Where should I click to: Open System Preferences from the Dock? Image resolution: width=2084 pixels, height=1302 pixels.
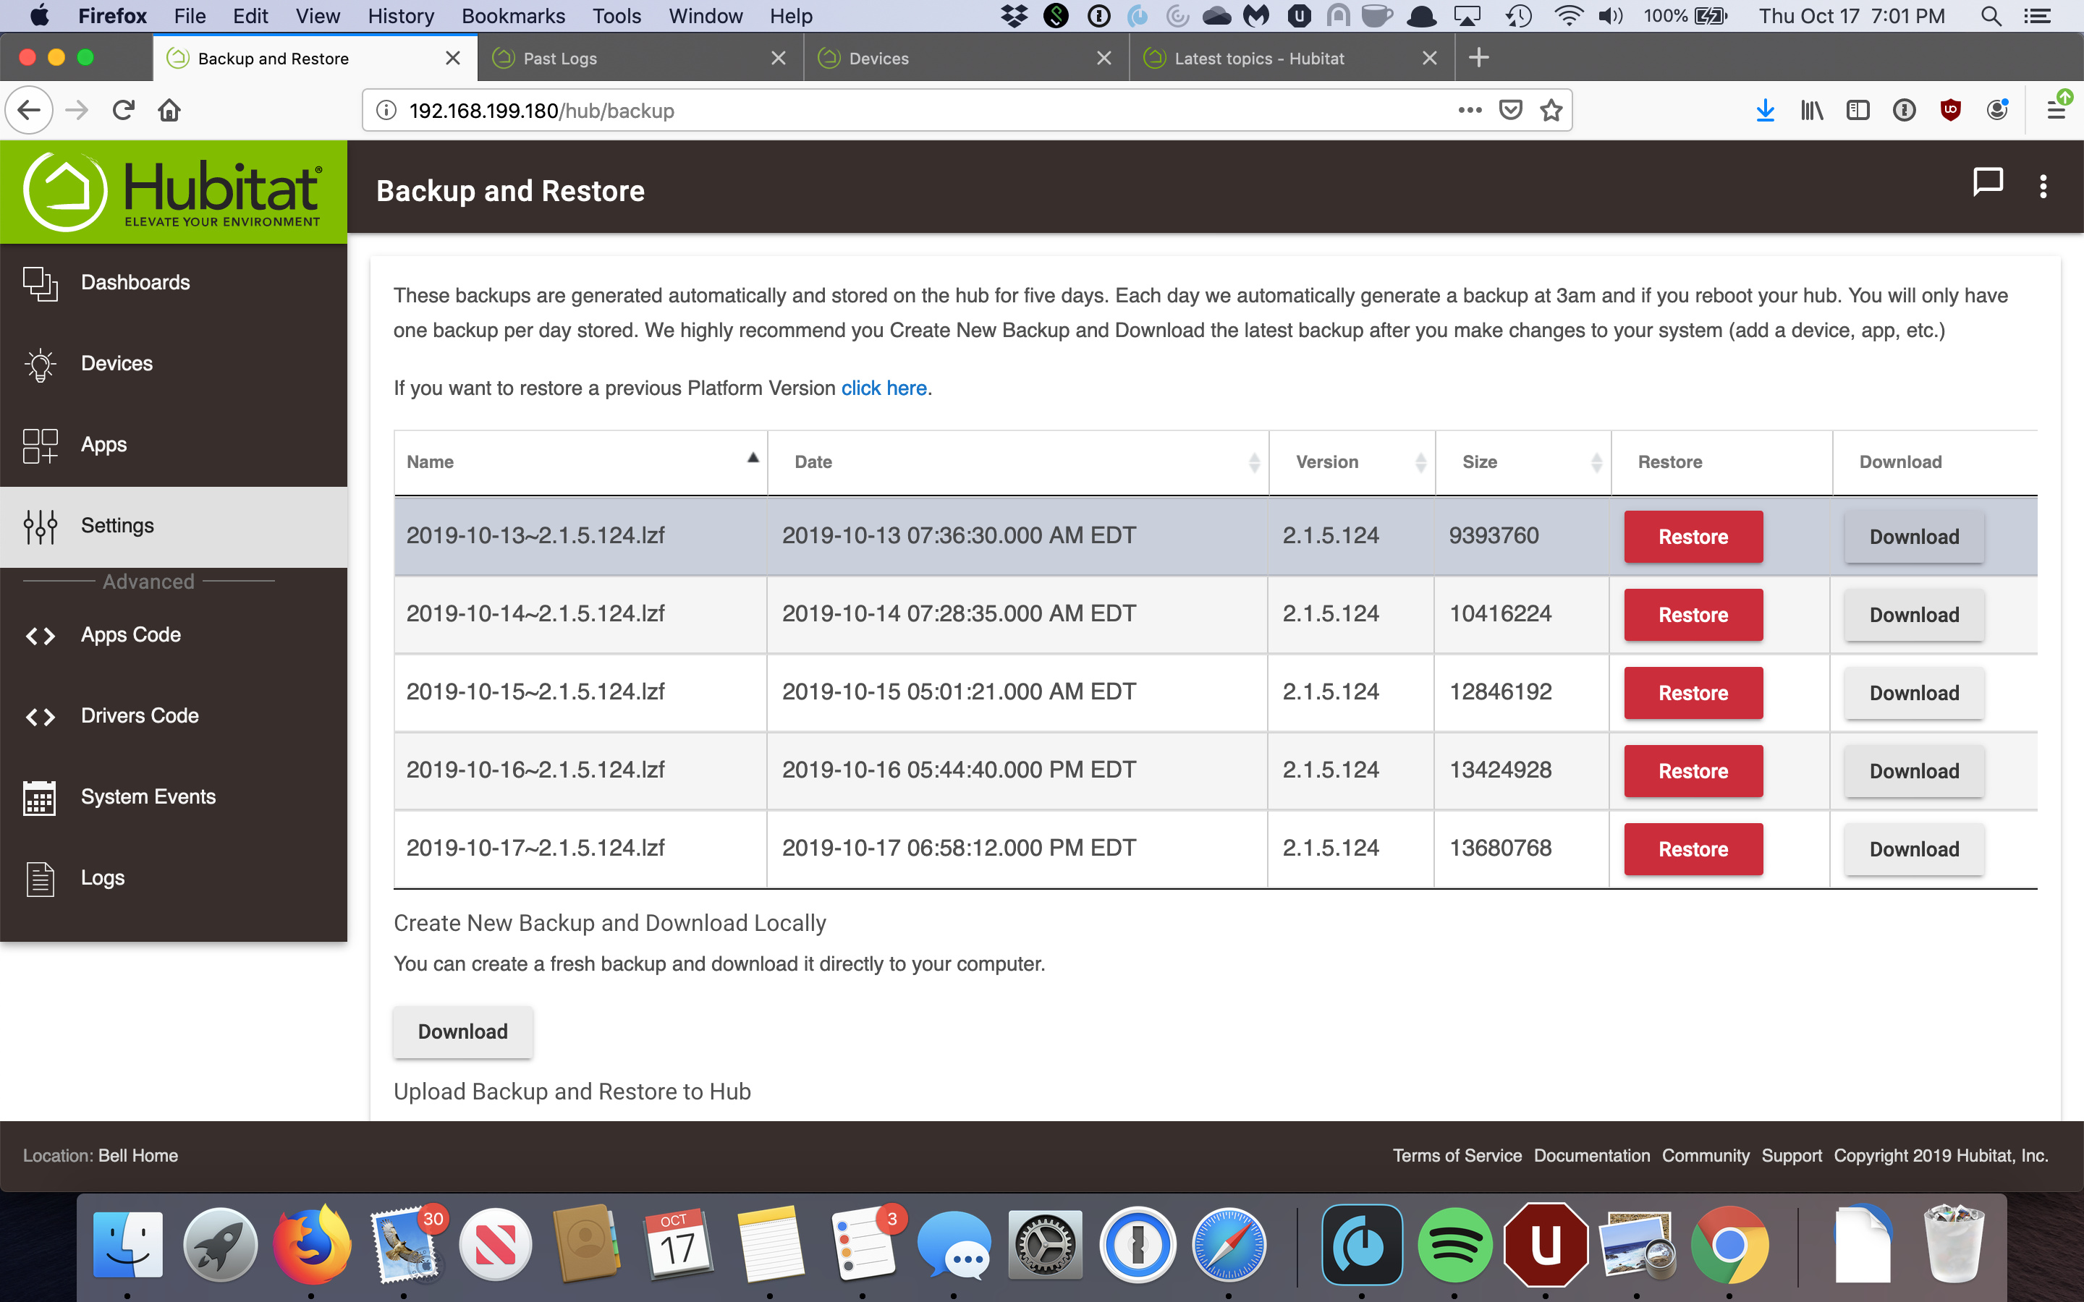pyautogui.click(x=1045, y=1244)
